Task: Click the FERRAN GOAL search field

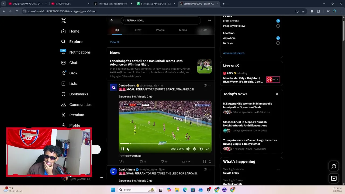Action: click(161, 20)
